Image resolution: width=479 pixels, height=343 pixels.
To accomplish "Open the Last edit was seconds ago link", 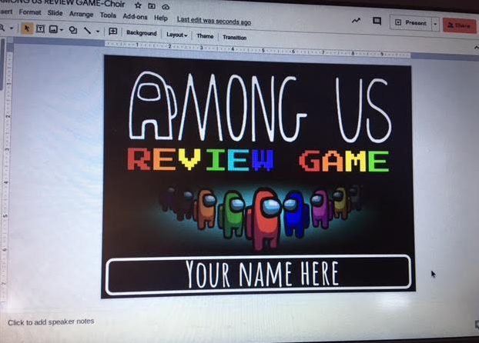I will pos(214,21).
